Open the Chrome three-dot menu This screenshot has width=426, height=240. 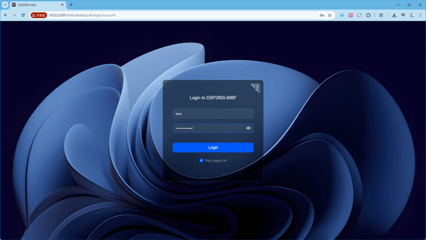(421, 15)
